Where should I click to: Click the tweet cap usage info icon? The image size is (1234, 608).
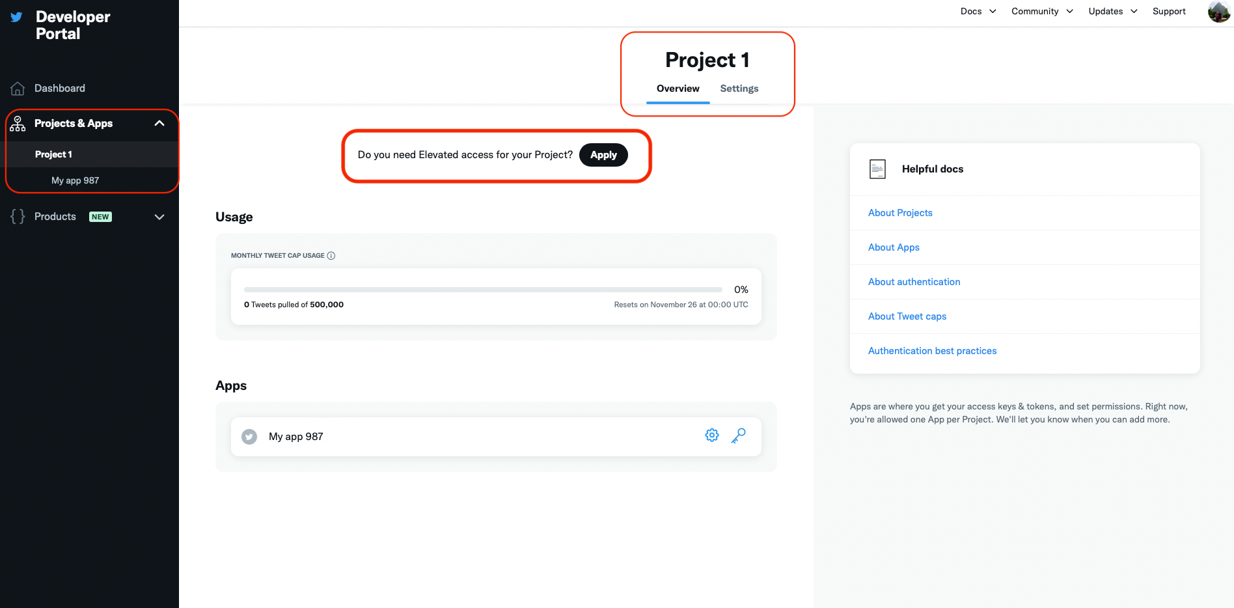pos(331,256)
